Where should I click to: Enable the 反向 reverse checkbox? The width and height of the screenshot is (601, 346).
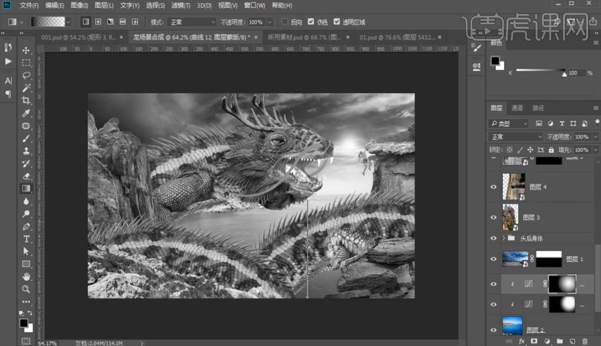285,22
